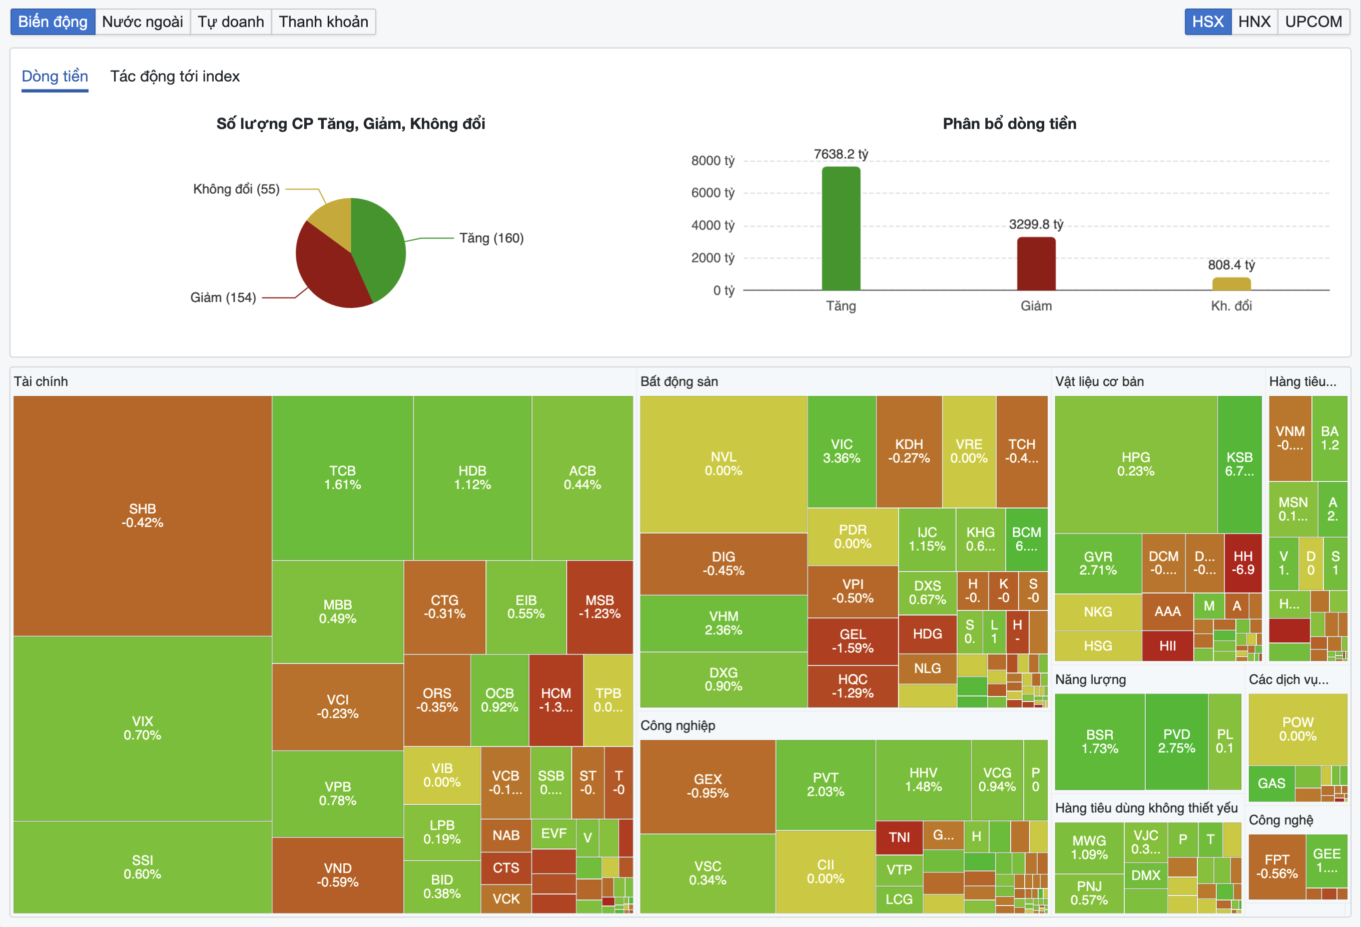Select the PVD 2.75% cell
Screen dimensions: 1361x927
1176,741
